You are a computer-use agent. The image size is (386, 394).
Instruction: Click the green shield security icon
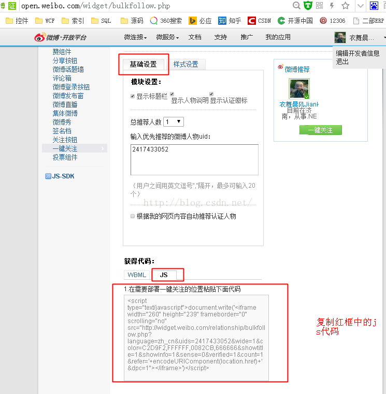tap(308, 6)
